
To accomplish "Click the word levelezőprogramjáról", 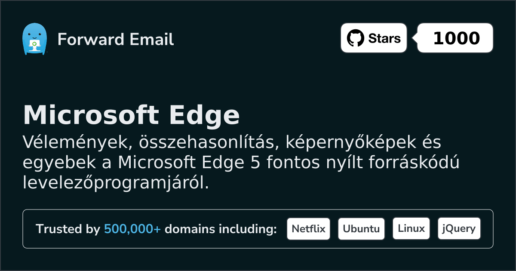I will click(x=115, y=183).
